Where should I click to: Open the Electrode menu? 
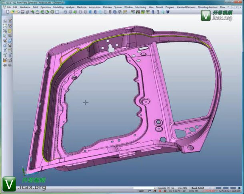tap(82, 7)
